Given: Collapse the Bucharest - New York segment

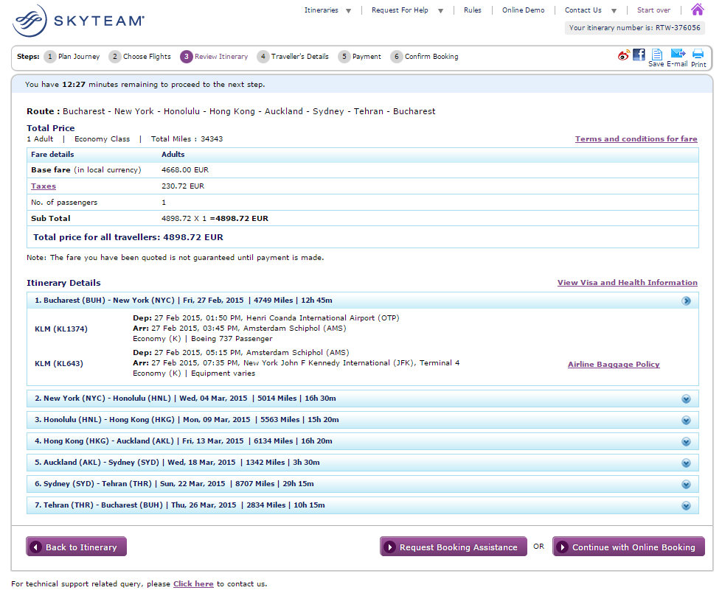Looking at the screenshot, I should click(686, 301).
